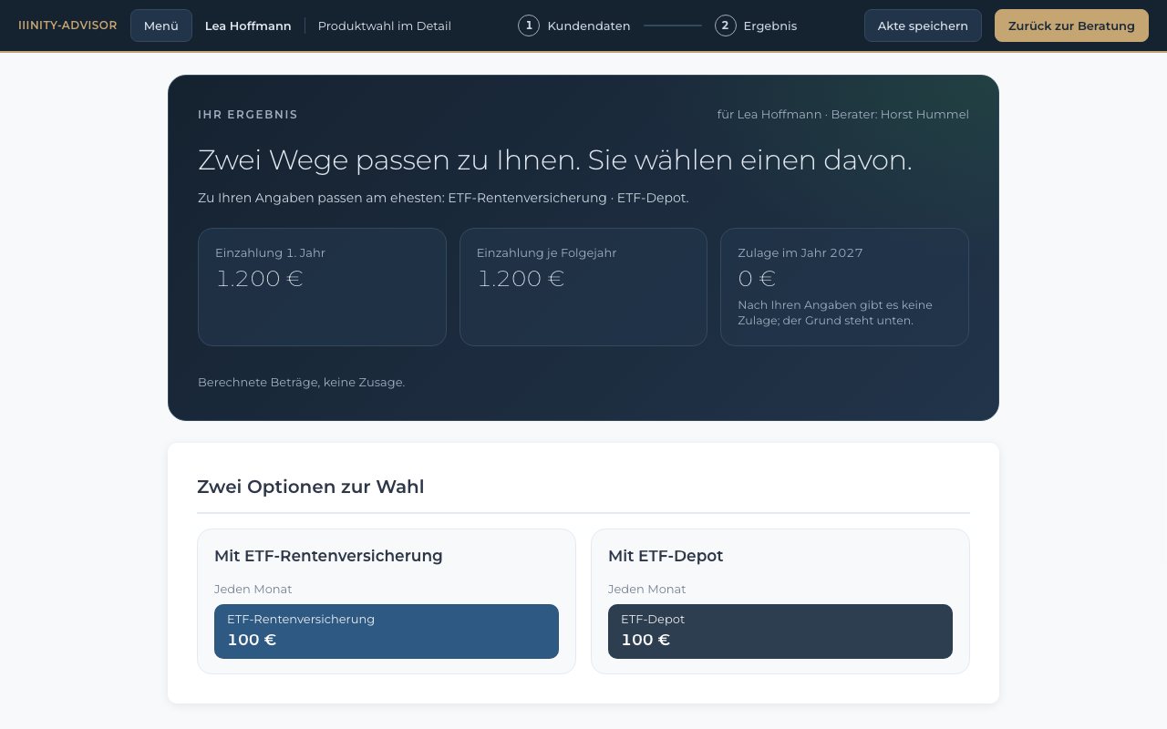The width and height of the screenshot is (1167, 729).
Task: Click the customer name Lea Hoffmann
Action: tap(248, 26)
